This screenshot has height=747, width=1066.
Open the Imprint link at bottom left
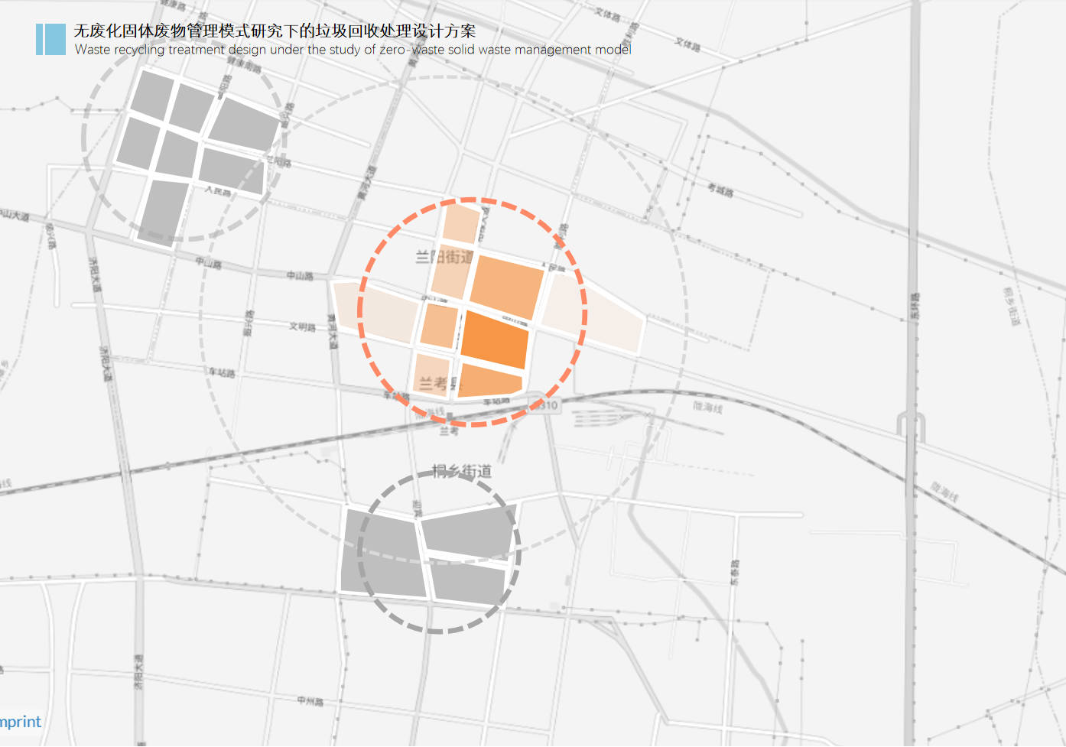[x=21, y=722]
